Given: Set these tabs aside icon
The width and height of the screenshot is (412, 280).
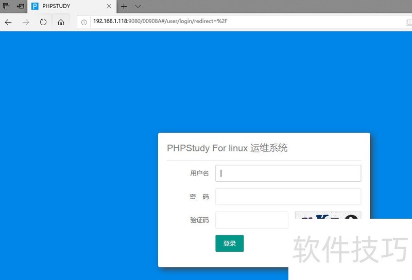Looking at the screenshot, I should click(20, 6).
